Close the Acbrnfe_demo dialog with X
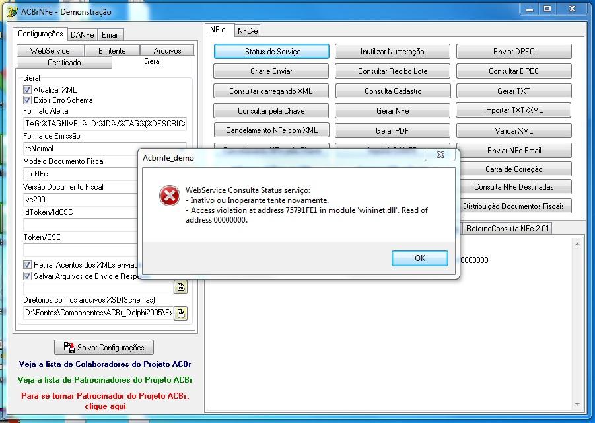 (440, 155)
